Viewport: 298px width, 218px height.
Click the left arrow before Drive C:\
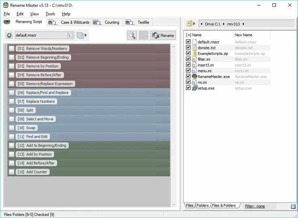[x=202, y=24]
